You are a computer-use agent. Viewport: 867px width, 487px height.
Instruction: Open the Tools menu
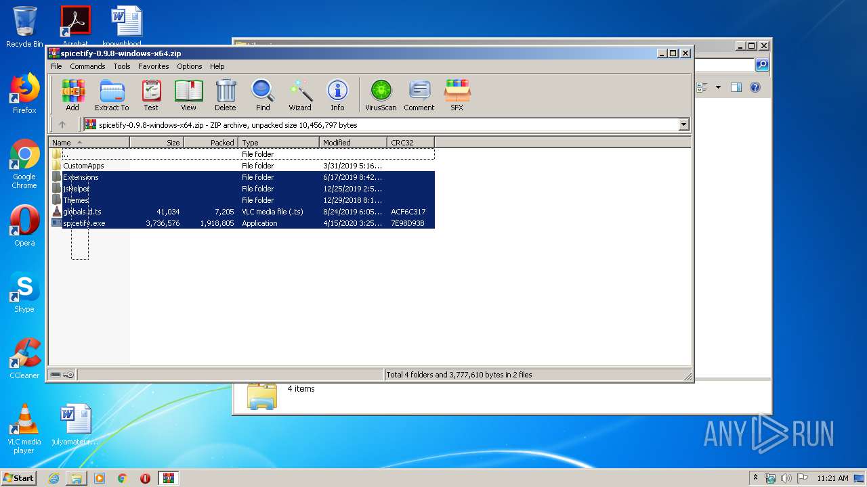coord(122,66)
